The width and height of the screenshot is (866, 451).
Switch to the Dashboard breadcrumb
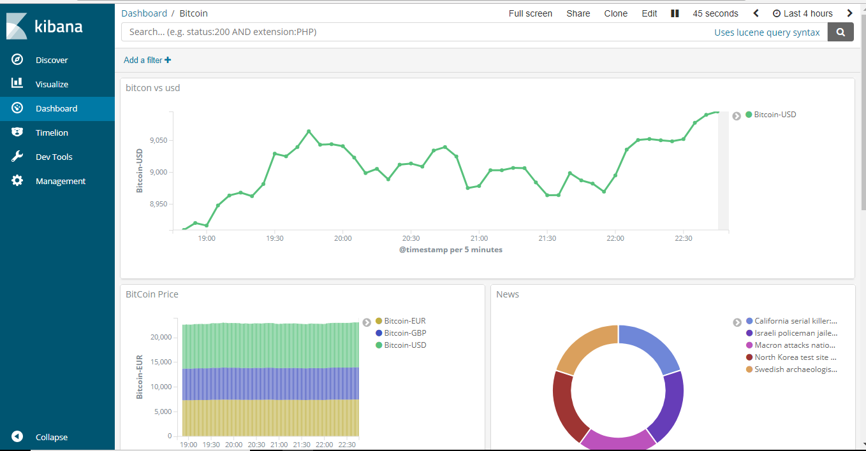[x=144, y=13]
